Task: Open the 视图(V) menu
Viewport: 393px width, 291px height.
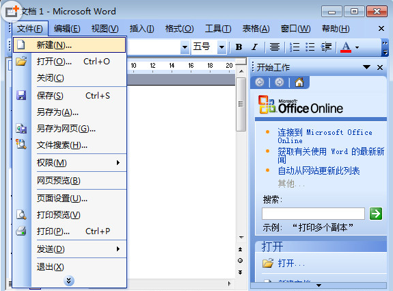Action: (x=105, y=29)
